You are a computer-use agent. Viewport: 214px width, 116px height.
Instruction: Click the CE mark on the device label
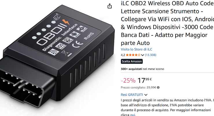[x=78, y=44]
